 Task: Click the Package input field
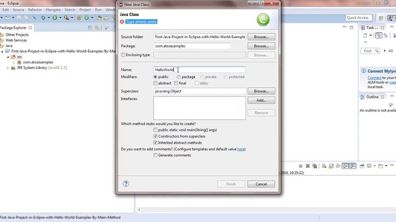click(x=192, y=46)
